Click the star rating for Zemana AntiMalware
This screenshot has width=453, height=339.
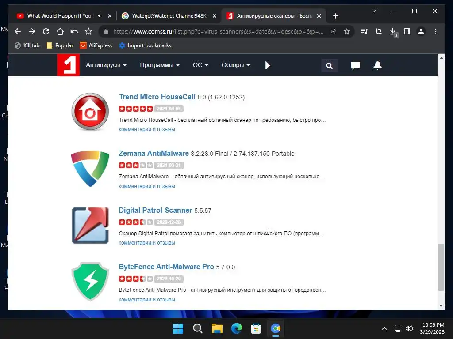(x=136, y=165)
